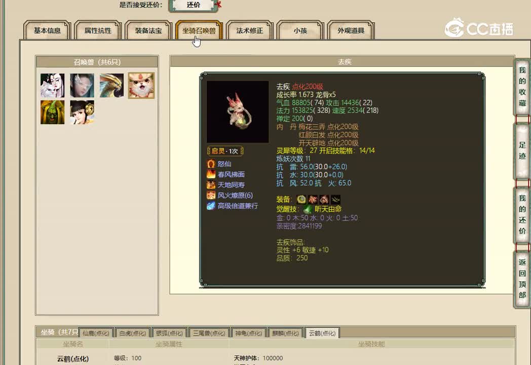The height and width of the screenshot is (365, 531).
Task: Click the 还价 bargain button
Action: pyautogui.click(x=194, y=5)
